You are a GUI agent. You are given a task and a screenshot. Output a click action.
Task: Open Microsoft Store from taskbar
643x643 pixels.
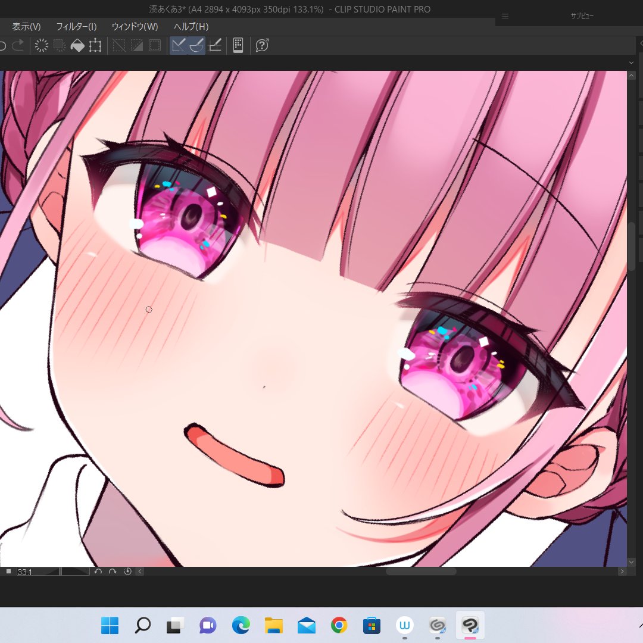point(372,625)
